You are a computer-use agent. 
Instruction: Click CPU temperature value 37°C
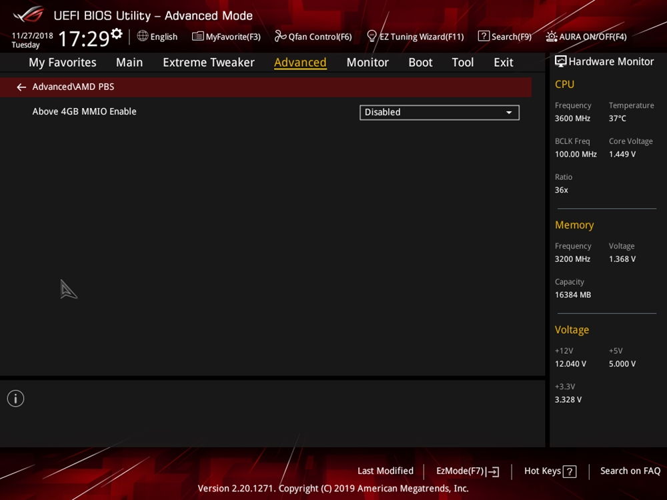coord(617,119)
